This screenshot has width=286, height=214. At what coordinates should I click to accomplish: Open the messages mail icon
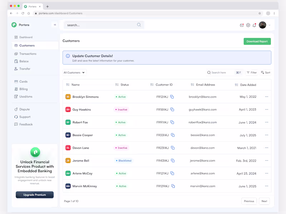pos(242,25)
